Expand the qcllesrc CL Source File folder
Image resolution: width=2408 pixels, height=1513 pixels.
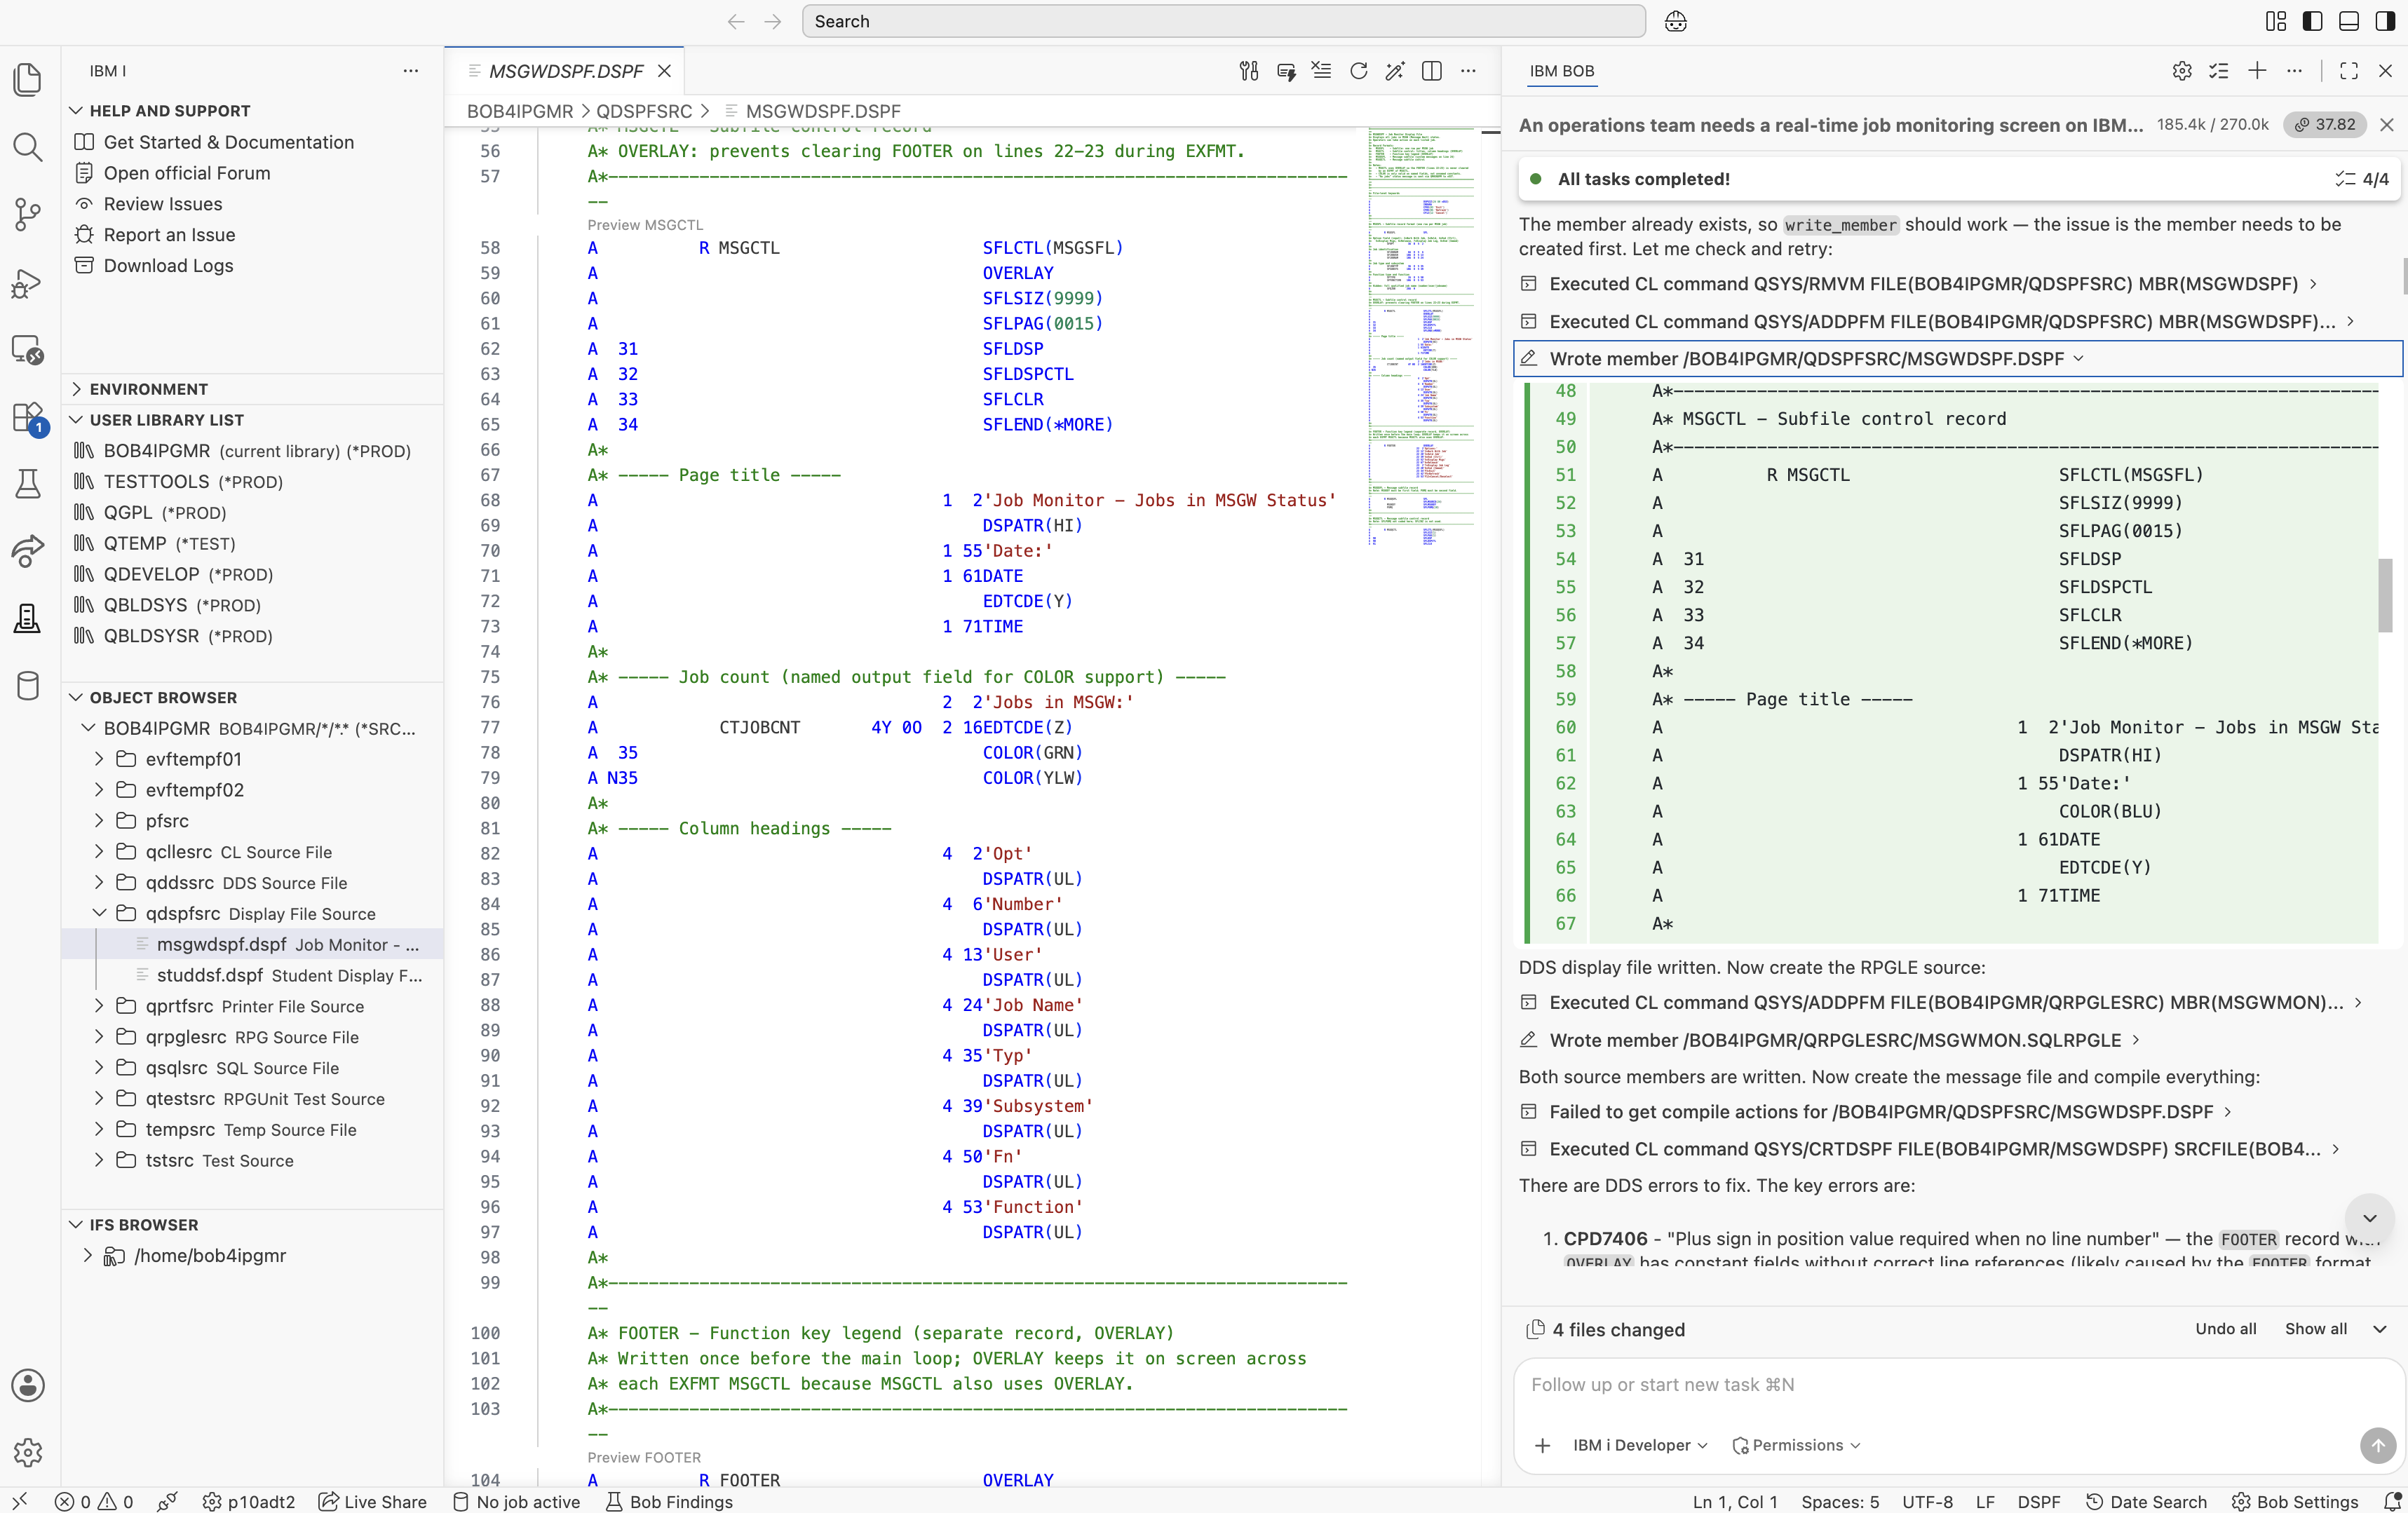click(252, 851)
